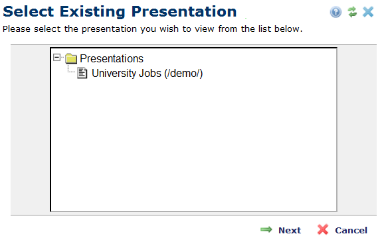Click the "(/demo/)" path text in the tree

click(183, 74)
